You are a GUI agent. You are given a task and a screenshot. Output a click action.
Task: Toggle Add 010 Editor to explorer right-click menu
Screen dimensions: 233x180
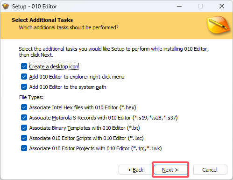[x=24, y=77]
